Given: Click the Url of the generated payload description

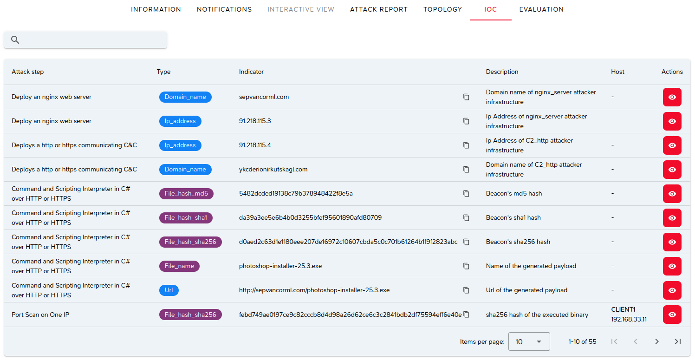Looking at the screenshot, I should pyautogui.click(x=526, y=290).
